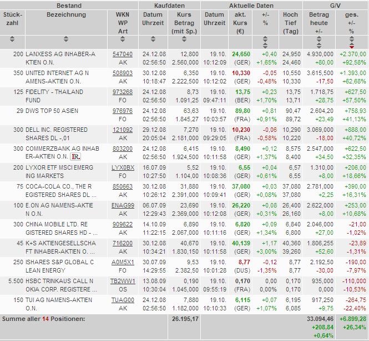
Task: Click purchase total 26.195,17 in summary row
Action: (185, 319)
